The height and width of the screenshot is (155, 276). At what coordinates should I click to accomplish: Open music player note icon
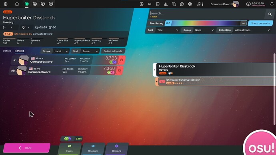199,4
